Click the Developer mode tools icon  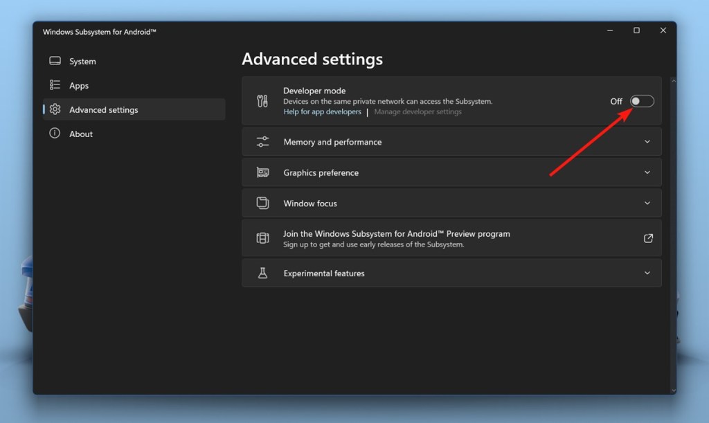(x=262, y=101)
